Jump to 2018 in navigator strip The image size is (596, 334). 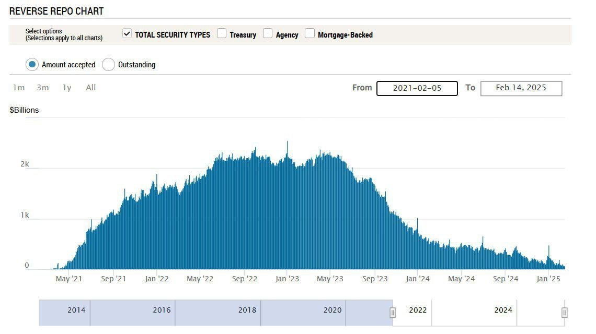tap(247, 311)
